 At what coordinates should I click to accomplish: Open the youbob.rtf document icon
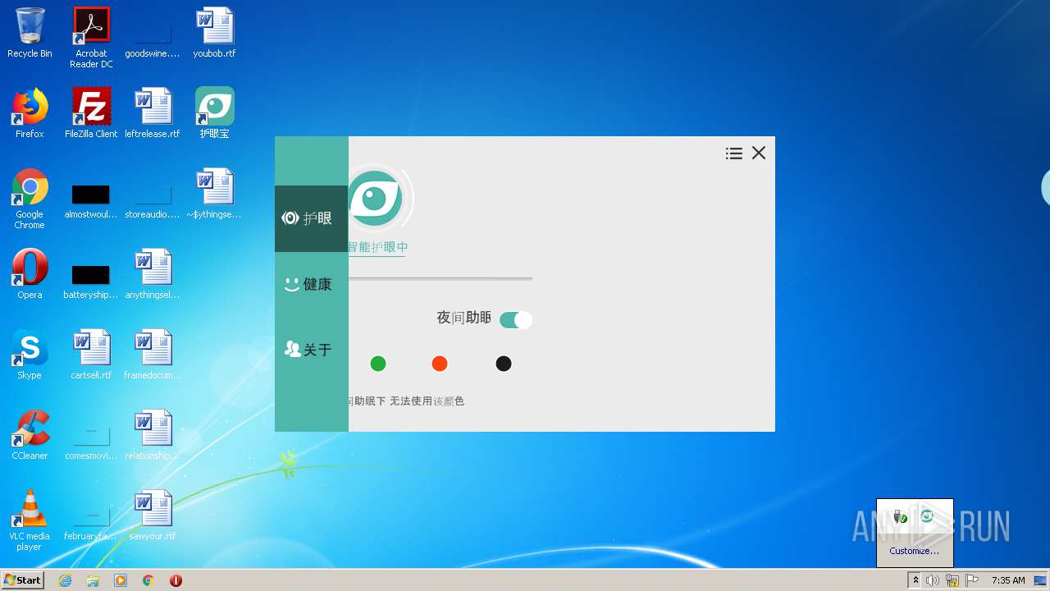[215, 33]
